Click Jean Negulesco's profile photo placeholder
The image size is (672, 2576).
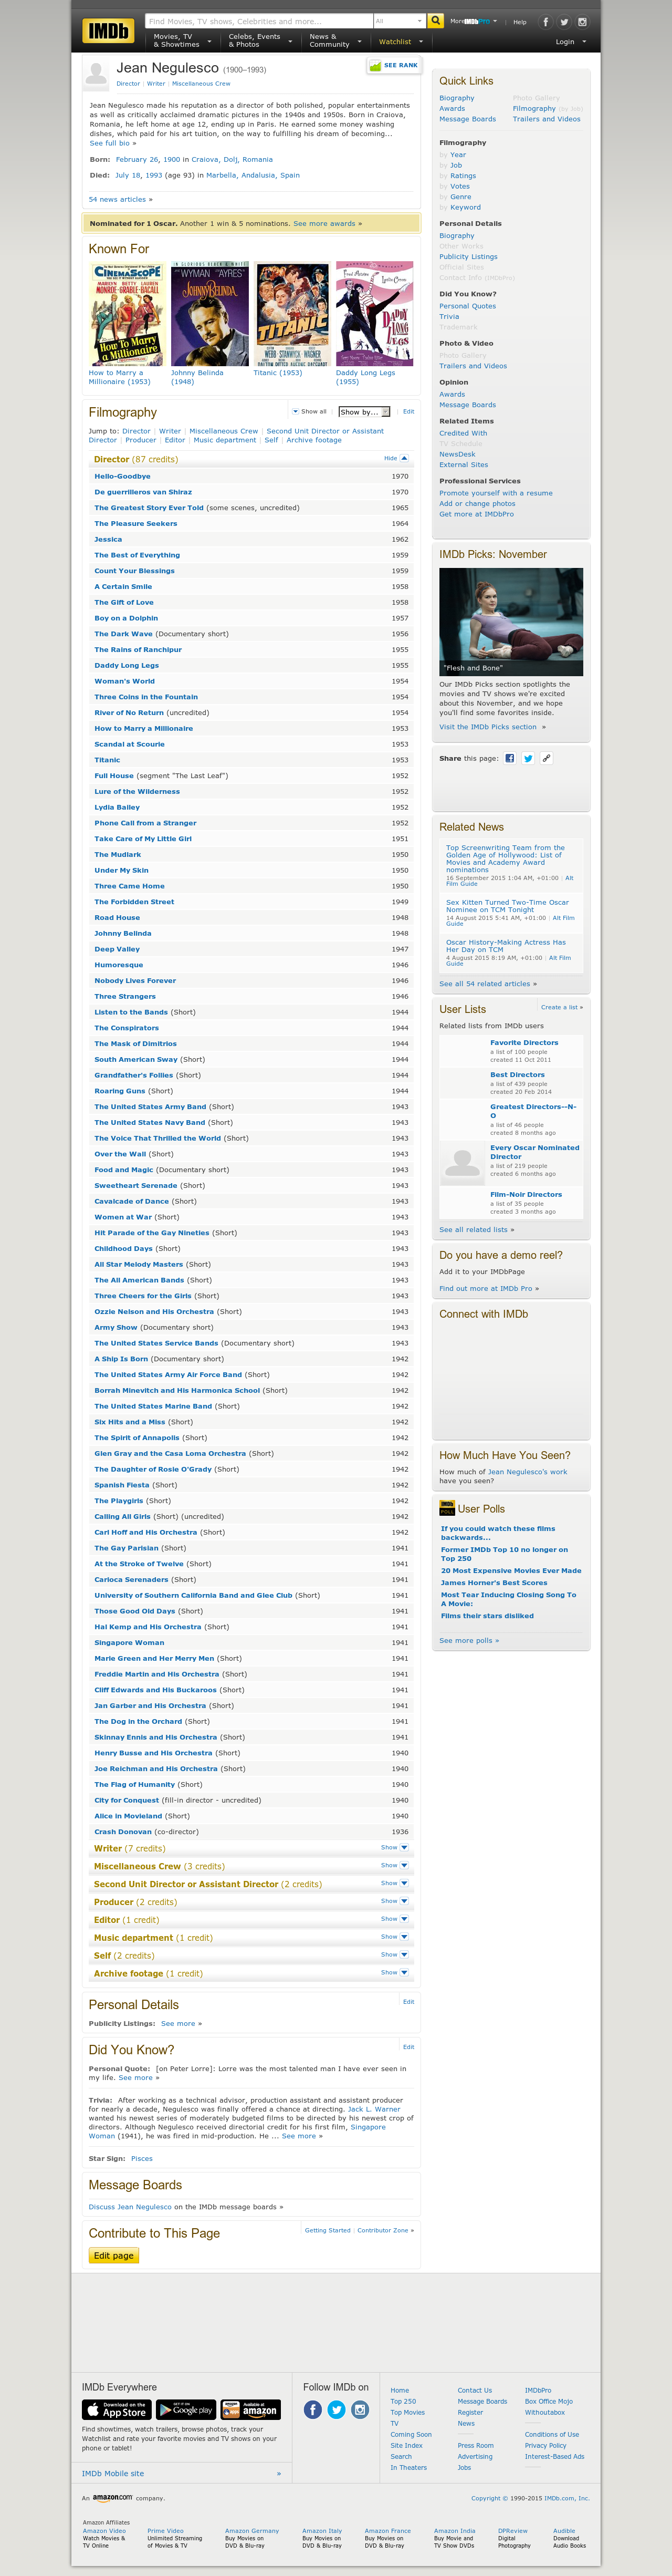(x=96, y=74)
